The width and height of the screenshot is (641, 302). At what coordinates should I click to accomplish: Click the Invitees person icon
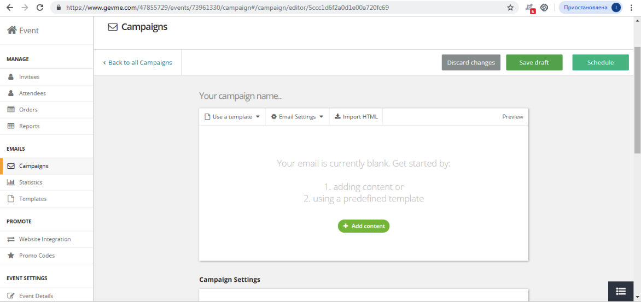(11, 77)
